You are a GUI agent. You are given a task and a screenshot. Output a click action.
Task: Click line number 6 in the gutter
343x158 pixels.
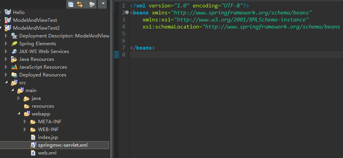pos(124,41)
